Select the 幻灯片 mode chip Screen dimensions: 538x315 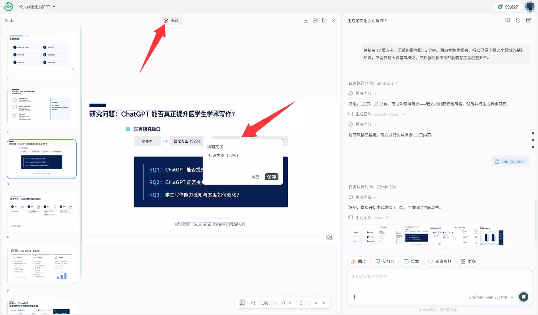385,261
